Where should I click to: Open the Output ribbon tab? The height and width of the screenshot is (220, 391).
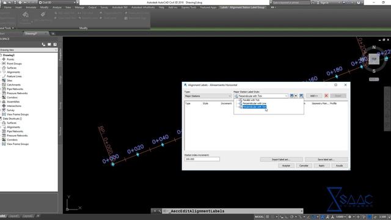[x=92, y=7]
